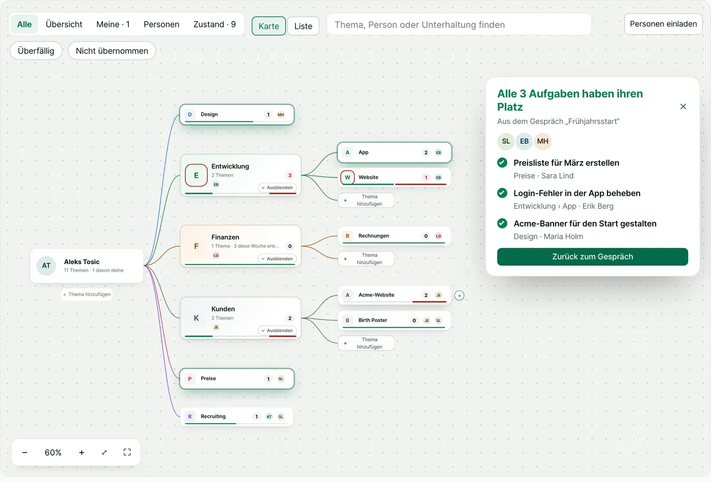Open the Übersicht tab
The width and height of the screenshot is (711, 482).
(x=64, y=24)
